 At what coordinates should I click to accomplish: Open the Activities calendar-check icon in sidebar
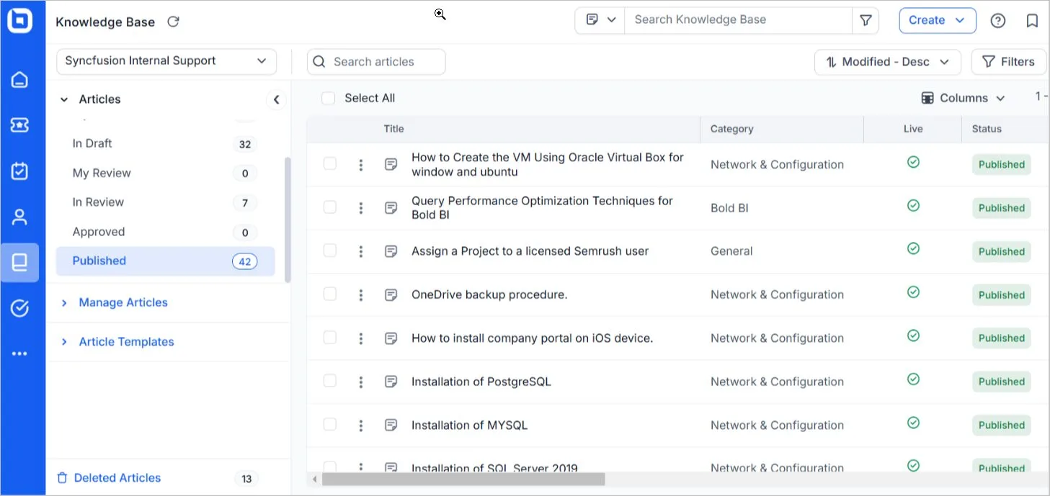(19, 171)
